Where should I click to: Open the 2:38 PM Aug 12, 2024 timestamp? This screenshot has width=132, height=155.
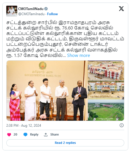point(23,126)
